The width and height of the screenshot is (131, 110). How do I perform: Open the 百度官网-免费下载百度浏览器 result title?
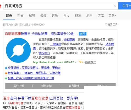[x=40, y=98]
